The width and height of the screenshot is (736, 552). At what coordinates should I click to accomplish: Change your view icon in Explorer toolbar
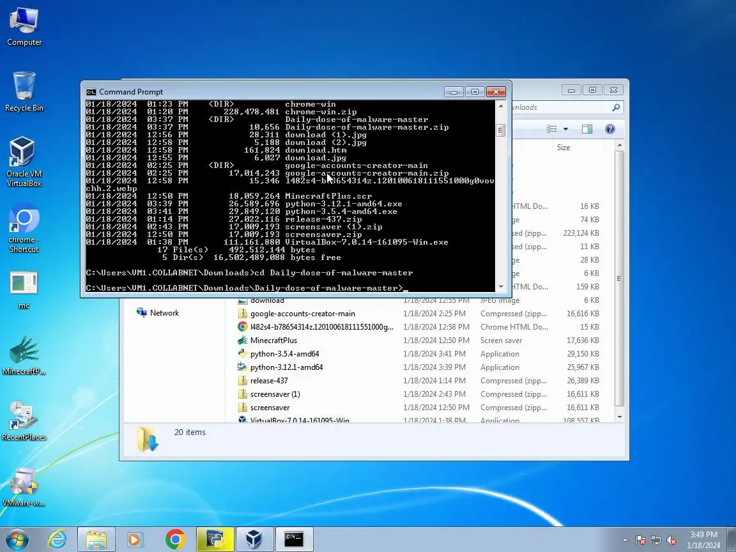point(552,129)
